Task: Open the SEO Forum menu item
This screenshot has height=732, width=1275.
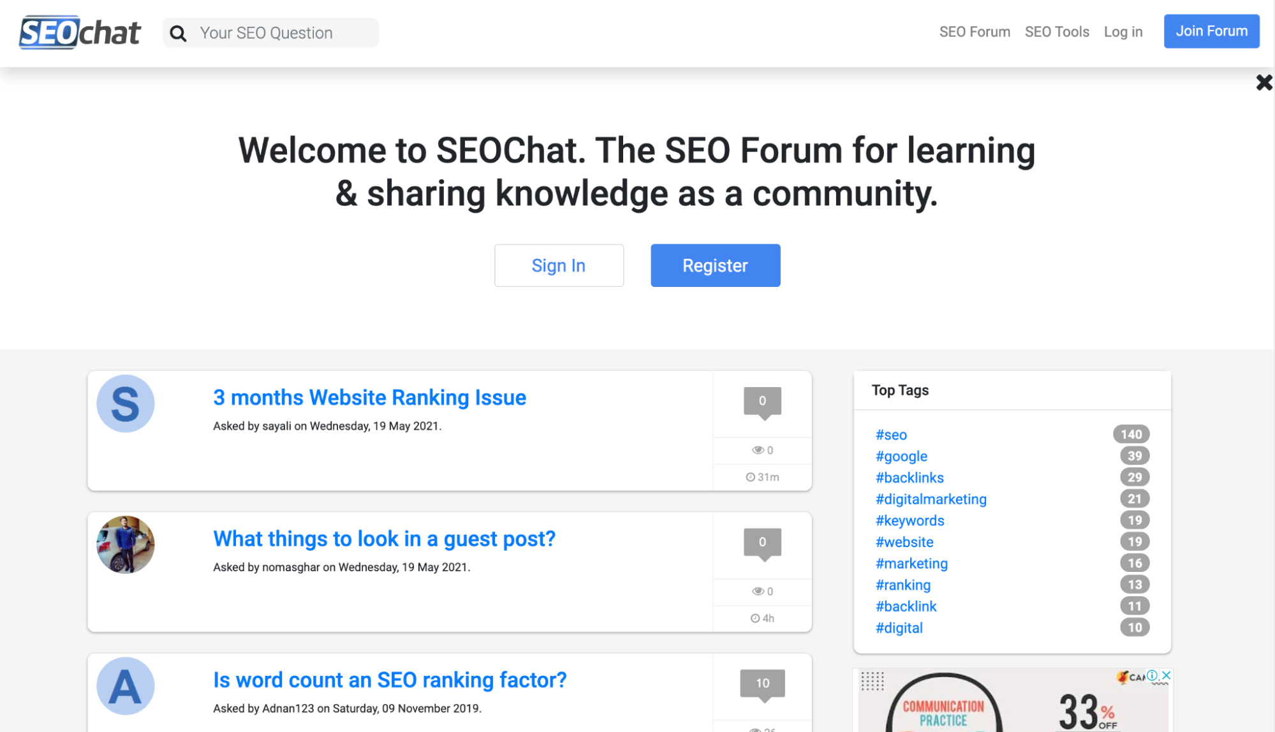Action: click(975, 32)
